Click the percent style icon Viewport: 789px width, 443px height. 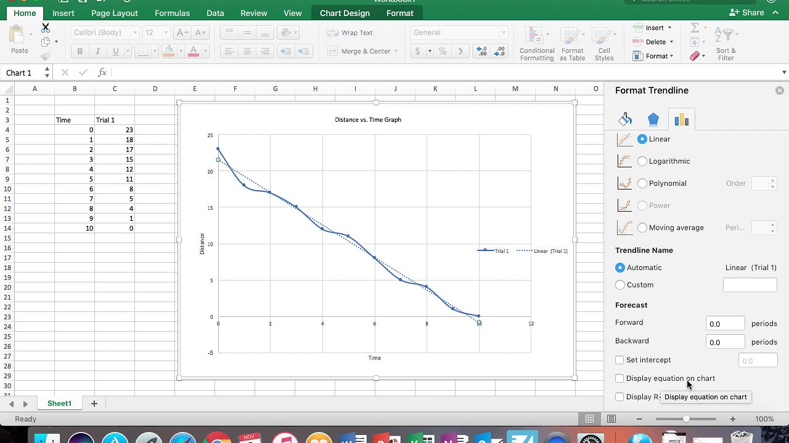coord(443,52)
